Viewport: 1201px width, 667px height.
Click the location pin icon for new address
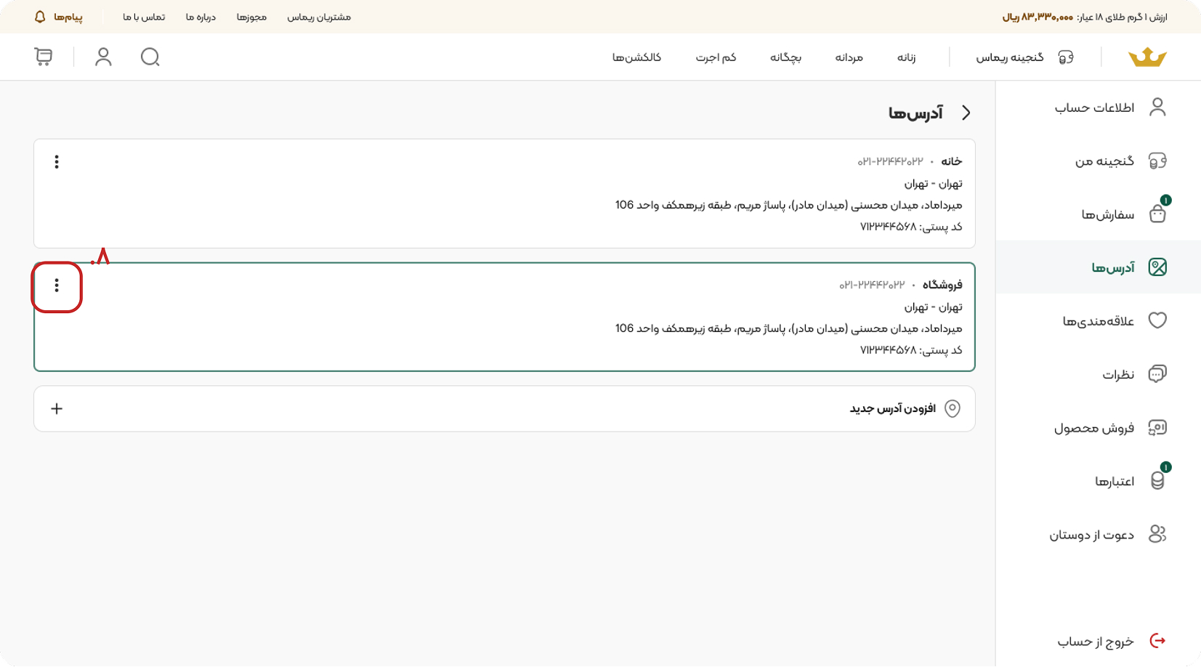[x=953, y=408]
